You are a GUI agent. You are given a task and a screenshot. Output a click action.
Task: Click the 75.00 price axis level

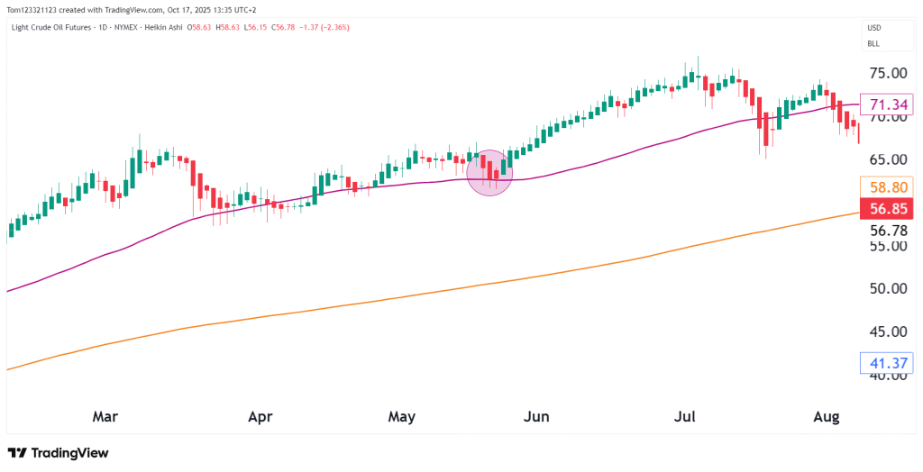click(887, 73)
